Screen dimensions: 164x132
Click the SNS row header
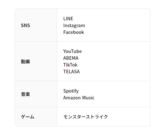coord(25,25)
